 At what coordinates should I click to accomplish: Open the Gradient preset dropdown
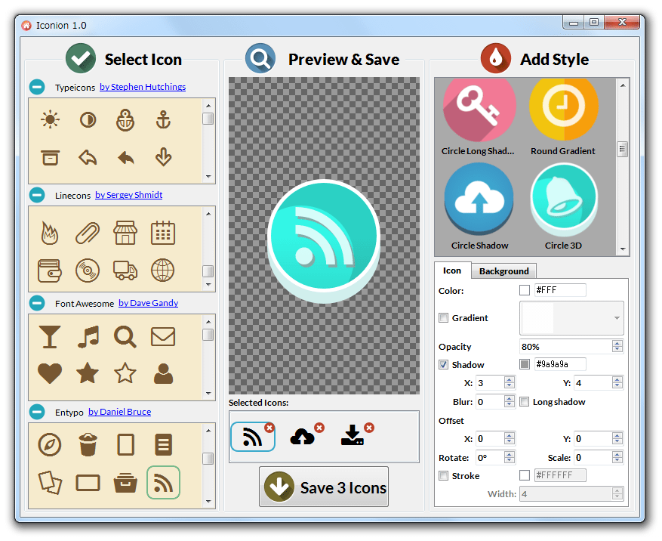pos(571,318)
